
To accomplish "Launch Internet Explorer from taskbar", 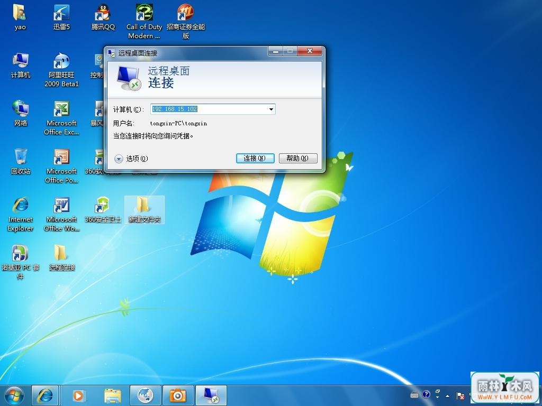I will pos(45,395).
